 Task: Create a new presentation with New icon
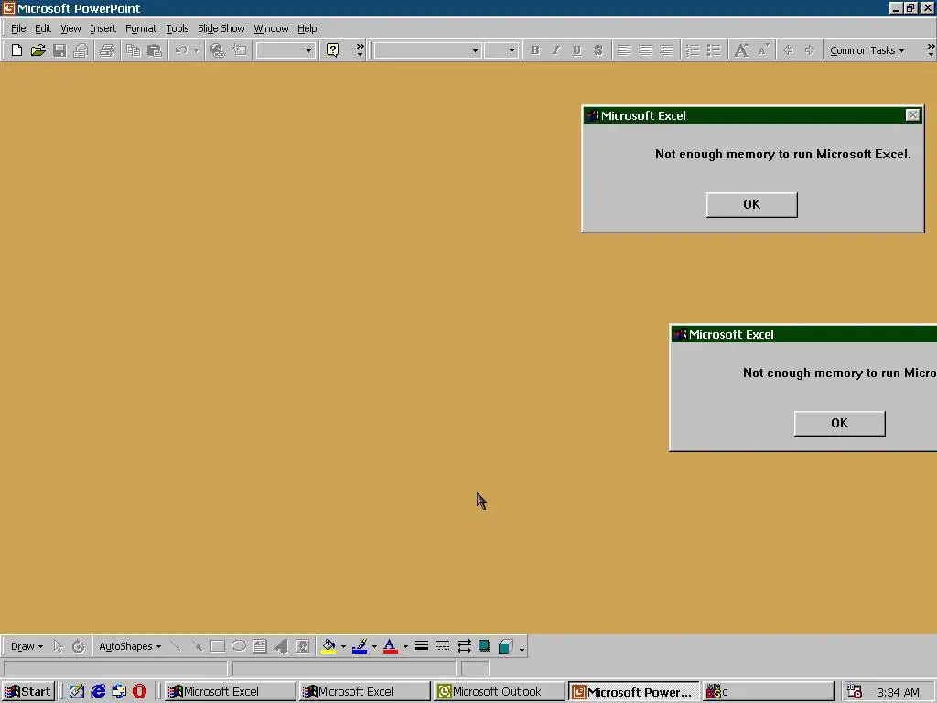point(16,50)
